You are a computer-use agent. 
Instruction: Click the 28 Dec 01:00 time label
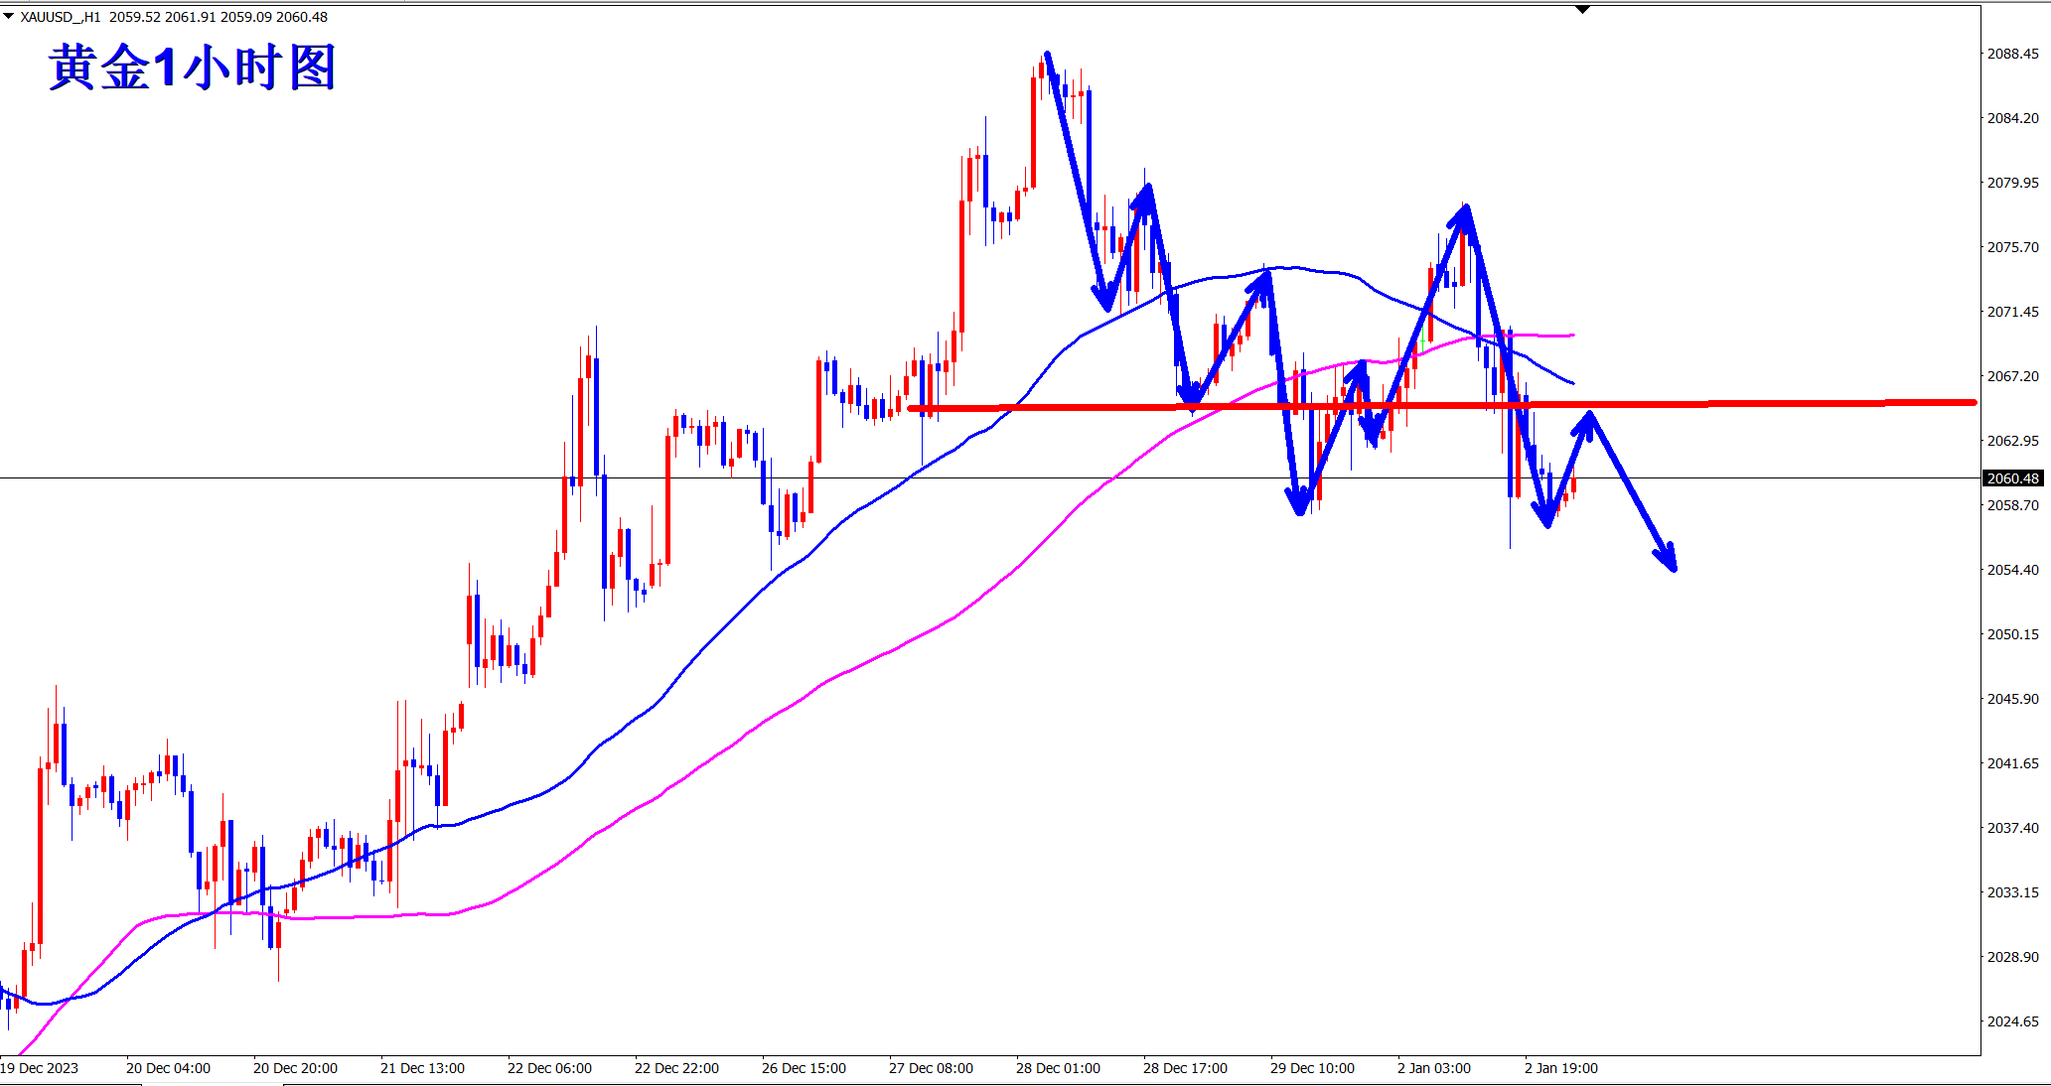(1058, 1068)
